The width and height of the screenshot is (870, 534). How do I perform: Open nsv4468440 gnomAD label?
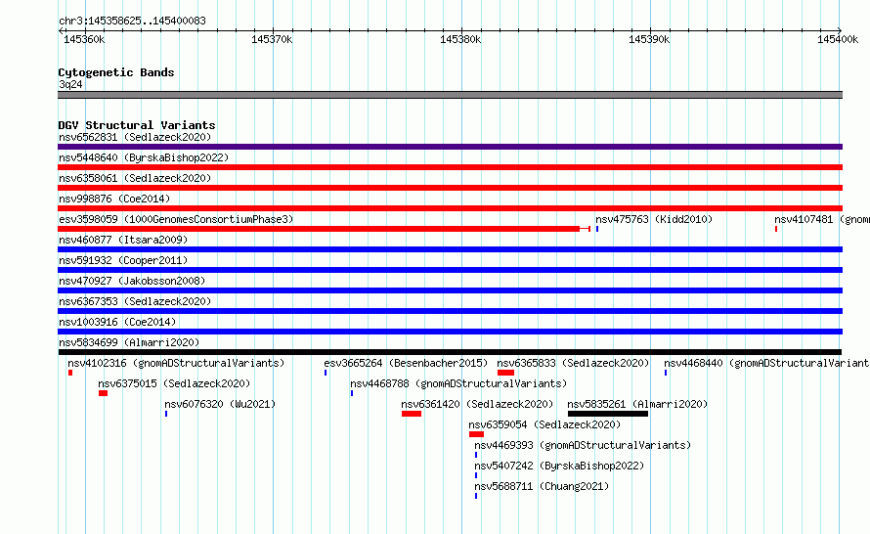click(x=766, y=363)
